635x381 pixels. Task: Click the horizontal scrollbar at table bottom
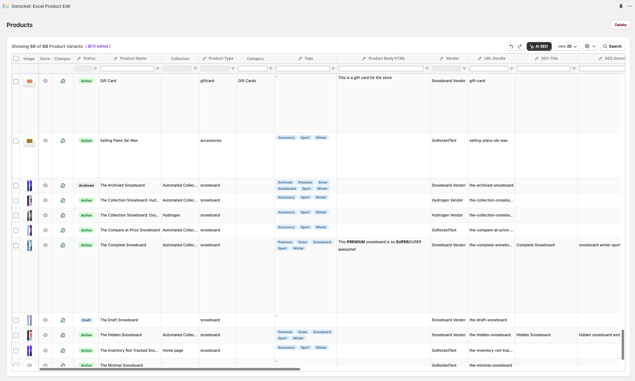point(170,369)
